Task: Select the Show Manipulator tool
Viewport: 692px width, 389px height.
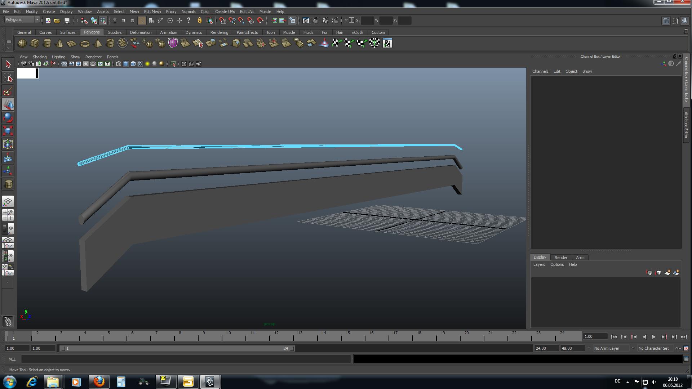Action: [x=8, y=171]
